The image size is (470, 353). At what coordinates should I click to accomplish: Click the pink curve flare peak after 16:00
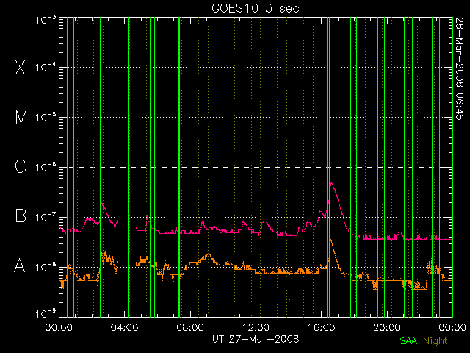(331, 183)
